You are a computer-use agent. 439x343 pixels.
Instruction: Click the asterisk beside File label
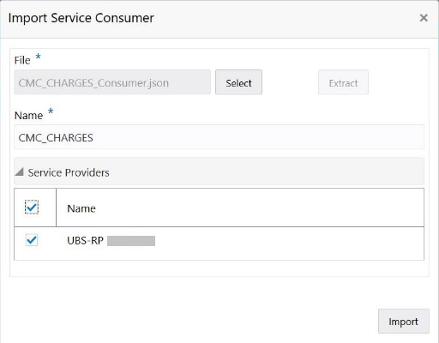pyautogui.click(x=38, y=56)
